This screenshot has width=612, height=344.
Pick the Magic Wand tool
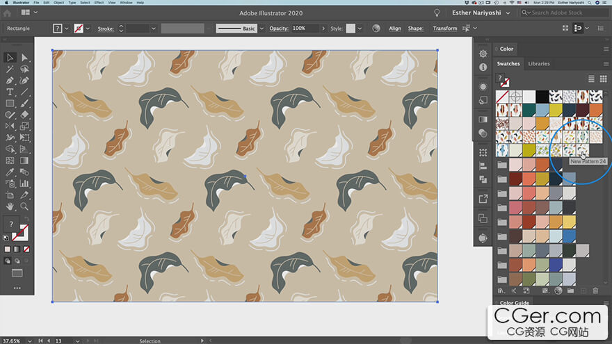10,69
